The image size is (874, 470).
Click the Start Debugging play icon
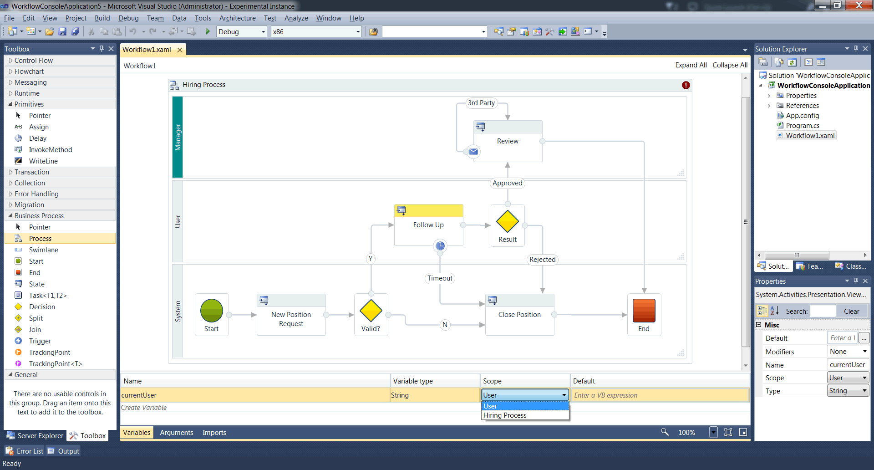[208, 31]
